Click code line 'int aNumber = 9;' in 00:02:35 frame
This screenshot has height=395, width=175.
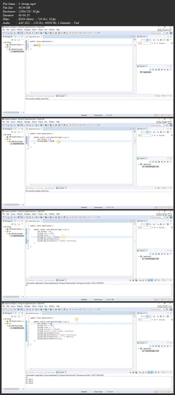45,139
